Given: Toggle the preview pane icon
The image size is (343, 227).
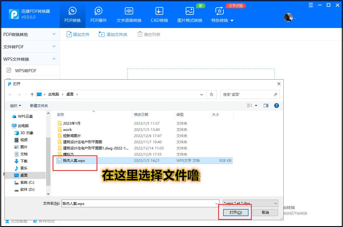Looking at the screenshot, I should click(266, 105).
